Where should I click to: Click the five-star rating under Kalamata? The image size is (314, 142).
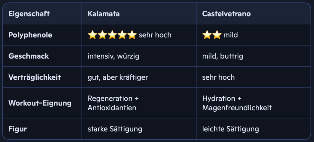(112, 35)
